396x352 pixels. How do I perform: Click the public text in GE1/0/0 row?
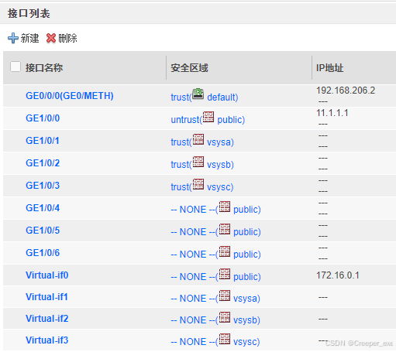(x=229, y=120)
